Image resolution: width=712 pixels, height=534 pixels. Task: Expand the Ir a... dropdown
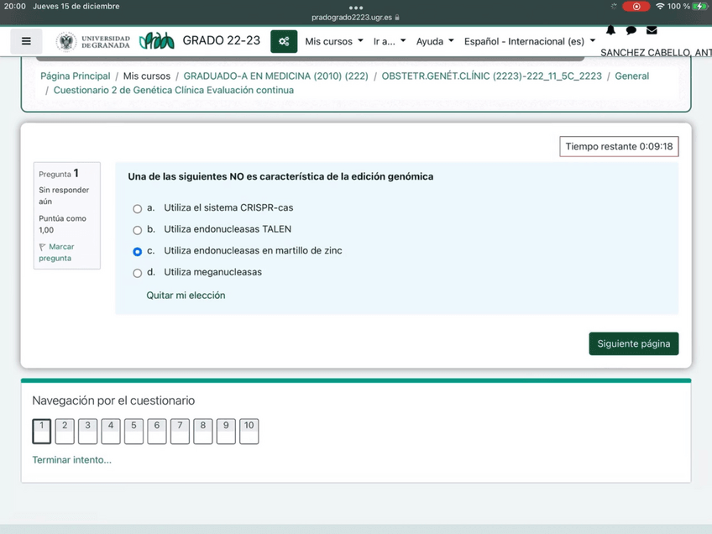pos(390,41)
